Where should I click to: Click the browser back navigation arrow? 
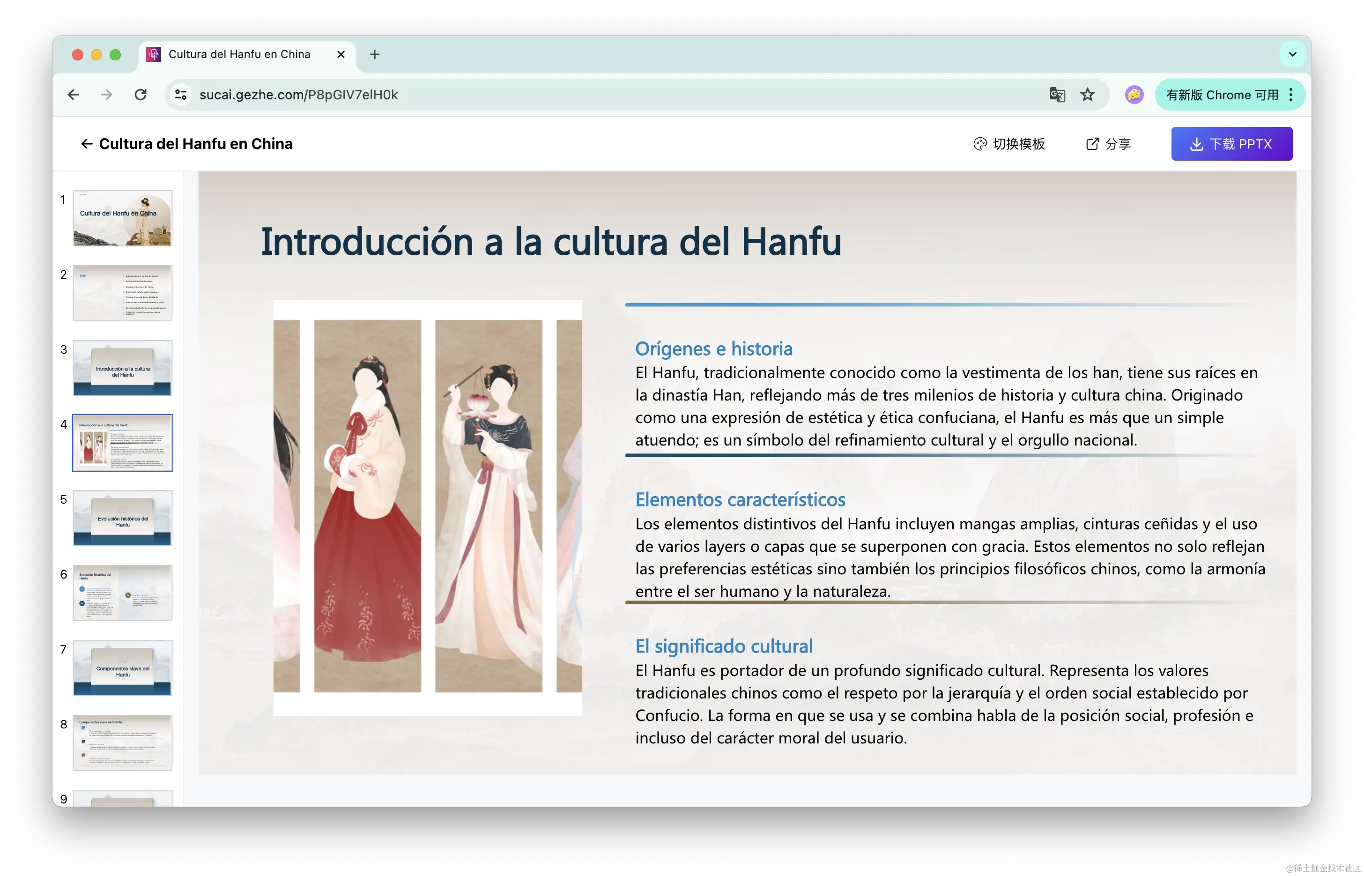pos(74,95)
